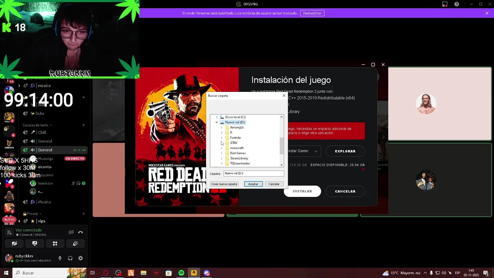Mute the microphone next to rubyckkm

60,258
